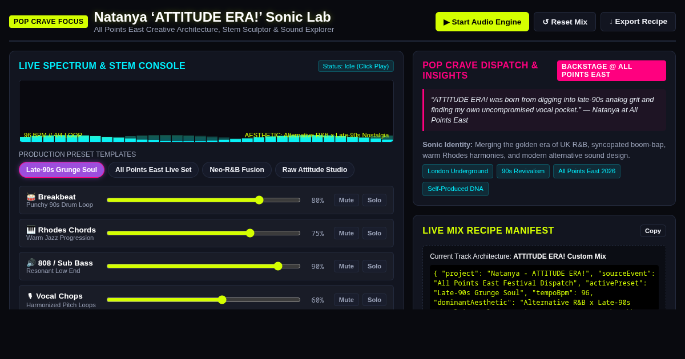Click the Vocal Chops 60% value
The image size is (685, 359).
tap(317, 300)
